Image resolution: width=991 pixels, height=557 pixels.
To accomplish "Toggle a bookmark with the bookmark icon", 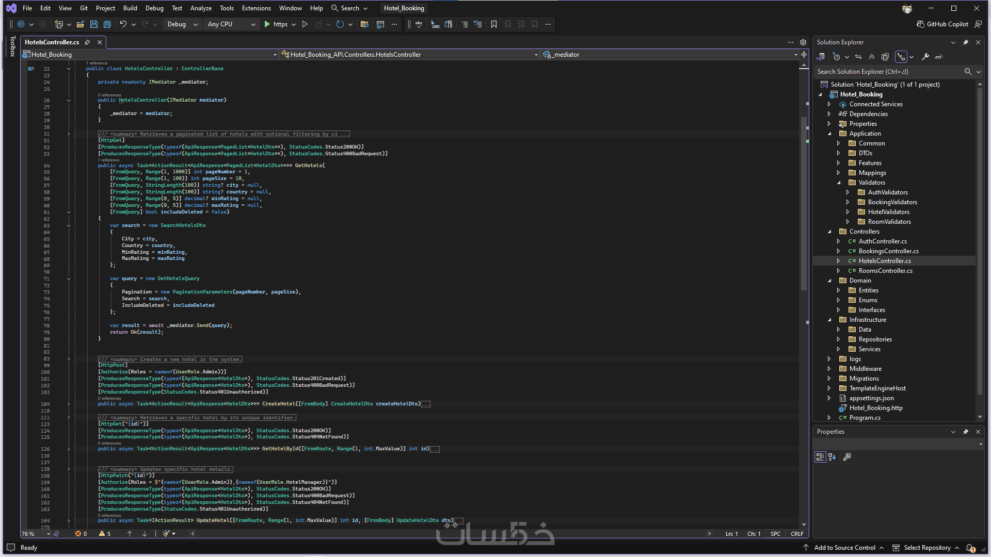I will click(494, 24).
